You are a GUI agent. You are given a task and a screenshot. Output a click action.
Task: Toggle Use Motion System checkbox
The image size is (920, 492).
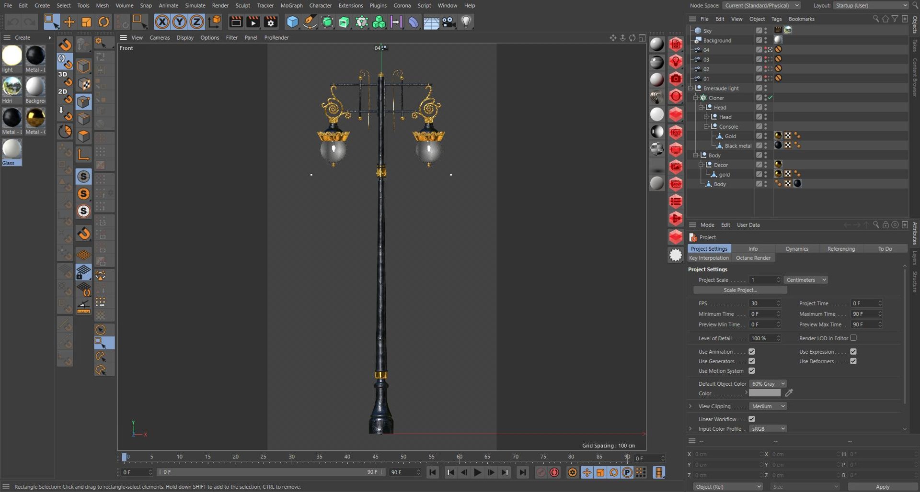pyautogui.click(x=751, y=371)
